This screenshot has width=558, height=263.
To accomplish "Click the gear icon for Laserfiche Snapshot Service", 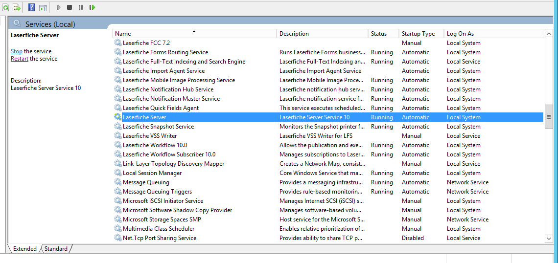I will 117,127.
